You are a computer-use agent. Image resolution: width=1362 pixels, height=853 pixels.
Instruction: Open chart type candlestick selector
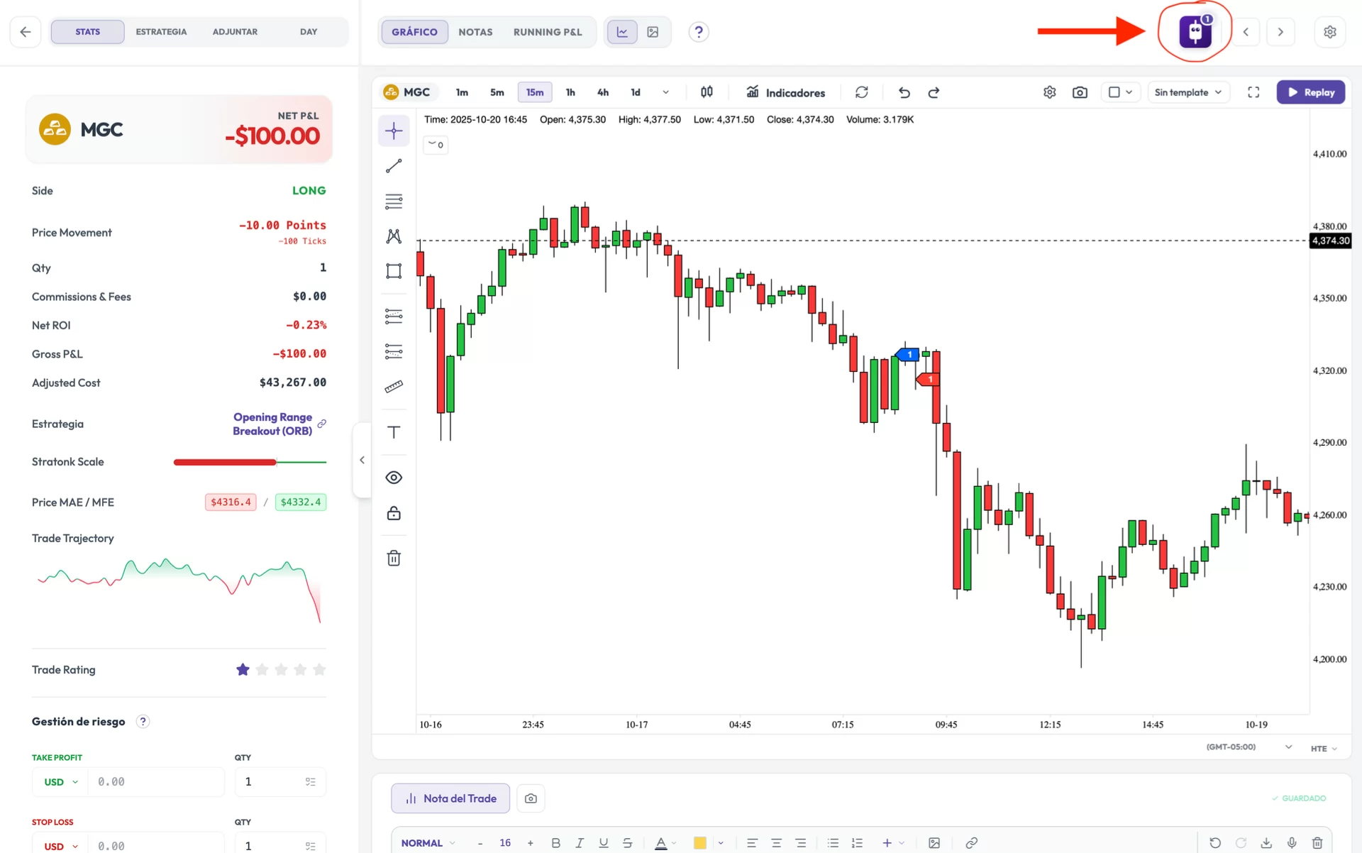coord(707,92)
